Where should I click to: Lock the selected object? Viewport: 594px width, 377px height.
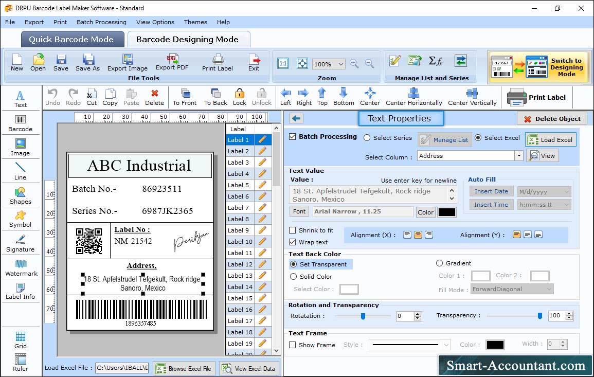click(240, 97)
